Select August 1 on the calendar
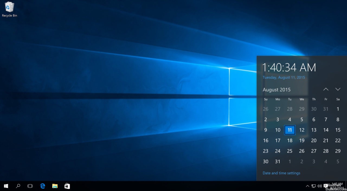This screenshot has width=347, height=191. 338,109
